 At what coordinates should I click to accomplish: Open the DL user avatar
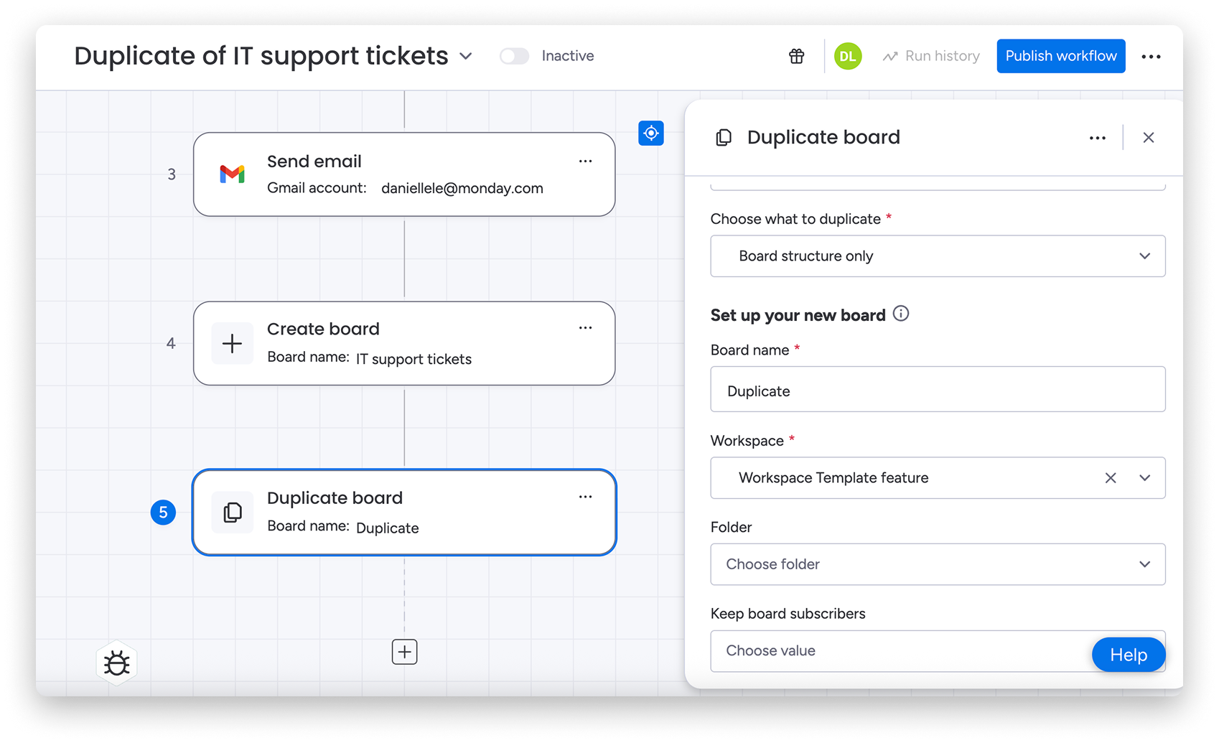click(x=848, y=56)
